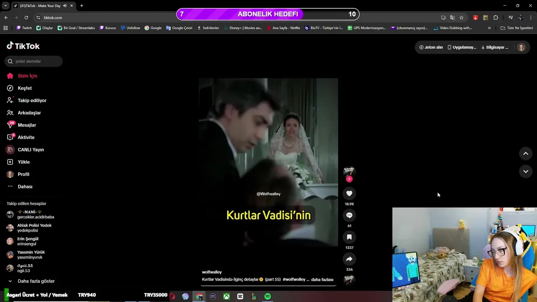Go to previous video with up arrow
This screenshot has height=302, width=537.
point(526,154)
